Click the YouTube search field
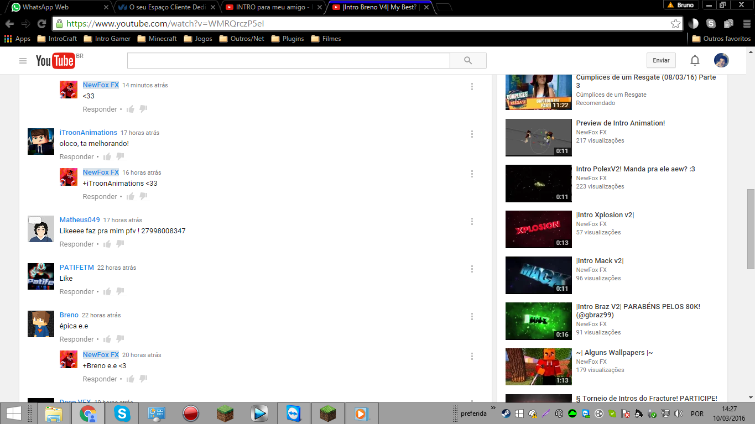Viewport: 755px width, 424px height. click(289, 61)
